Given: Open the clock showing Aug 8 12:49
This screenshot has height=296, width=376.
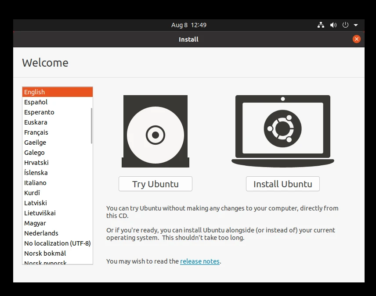Looking at the screenshot, I should pos(188,25).
